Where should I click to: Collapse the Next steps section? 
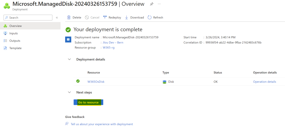click(x=69, y=92)
